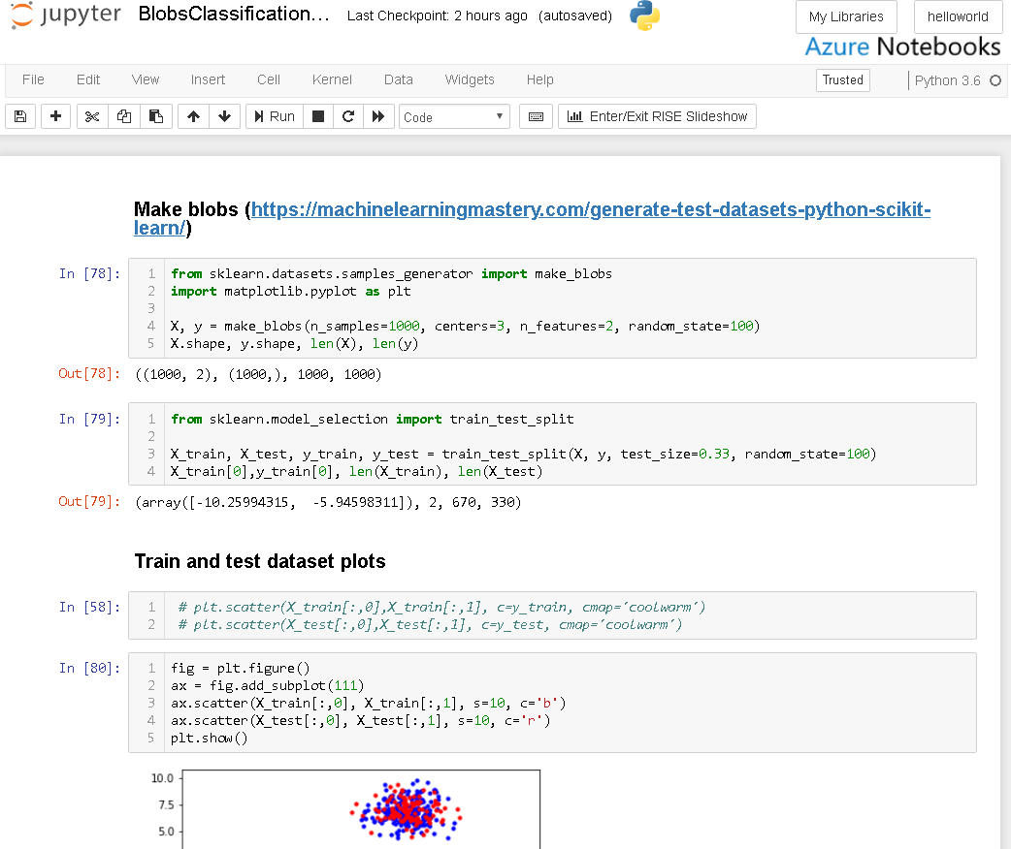
Task: Open the Widgets menu
Action: (x=470, y=79)
